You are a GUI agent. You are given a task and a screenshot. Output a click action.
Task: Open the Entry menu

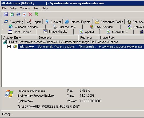[x=13, y=8]
